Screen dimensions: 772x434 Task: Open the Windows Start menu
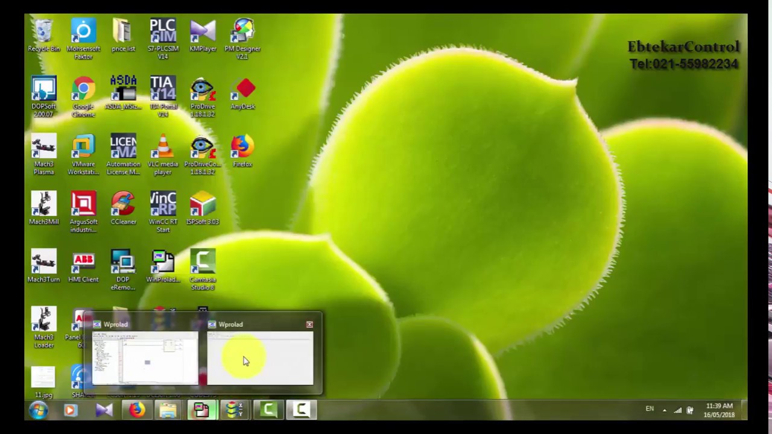(x=38, y=410)
